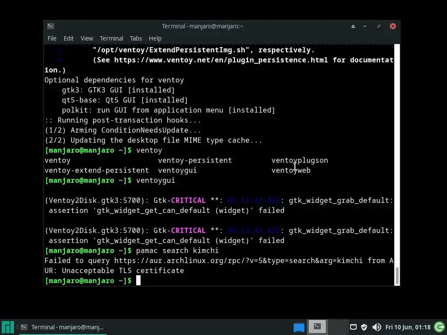Image resolution: width=447 pixels, height=335 pixels.
Task: Open the View menu
Action: (87, 38)
